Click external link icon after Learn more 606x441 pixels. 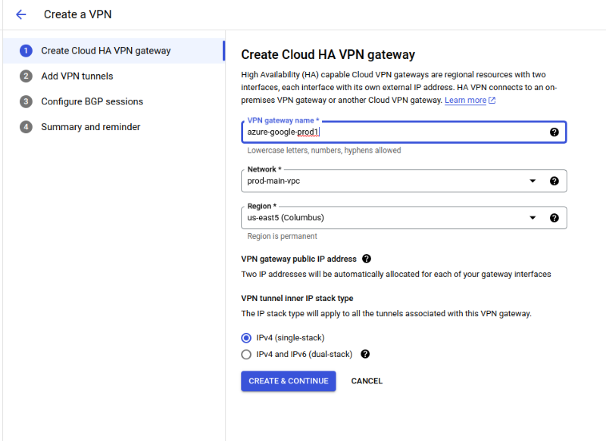[x=492, y=101]
